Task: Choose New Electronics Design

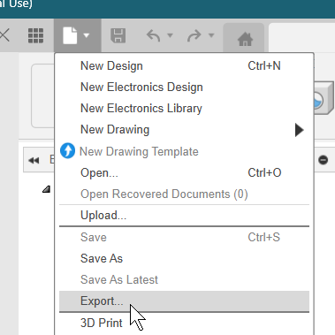Action: pos(184,87)
